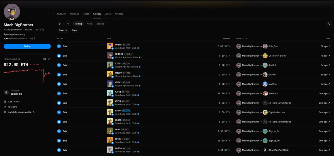Expand Total cash chevron arrow
334x156 pixels.
[x=50, y=92]
